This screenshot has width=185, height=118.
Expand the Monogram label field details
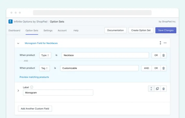pos(18,91)
